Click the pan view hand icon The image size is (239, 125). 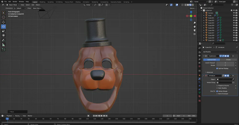click(194, 27)
